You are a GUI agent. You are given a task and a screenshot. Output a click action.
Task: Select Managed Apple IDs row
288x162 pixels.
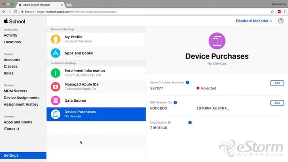pos(96,86)
